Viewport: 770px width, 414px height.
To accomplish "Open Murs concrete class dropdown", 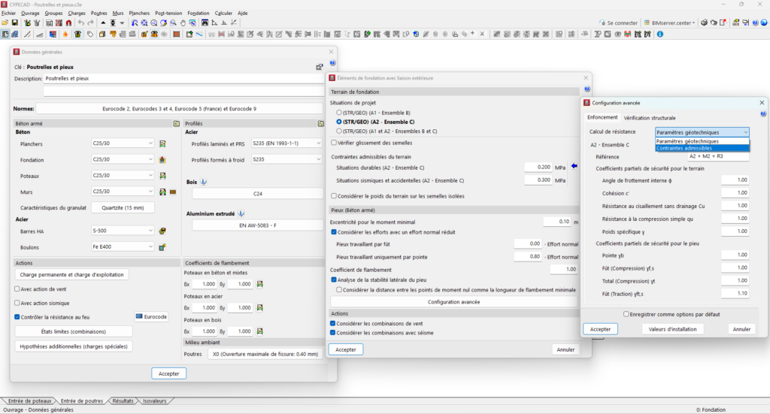I will (x=123, y=192).
